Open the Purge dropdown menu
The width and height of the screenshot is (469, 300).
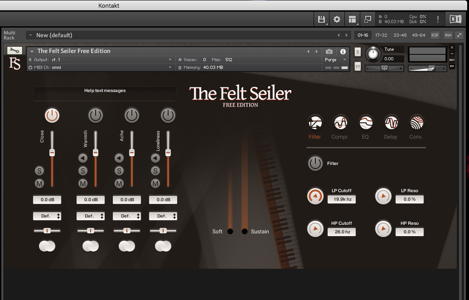point(335,59)
